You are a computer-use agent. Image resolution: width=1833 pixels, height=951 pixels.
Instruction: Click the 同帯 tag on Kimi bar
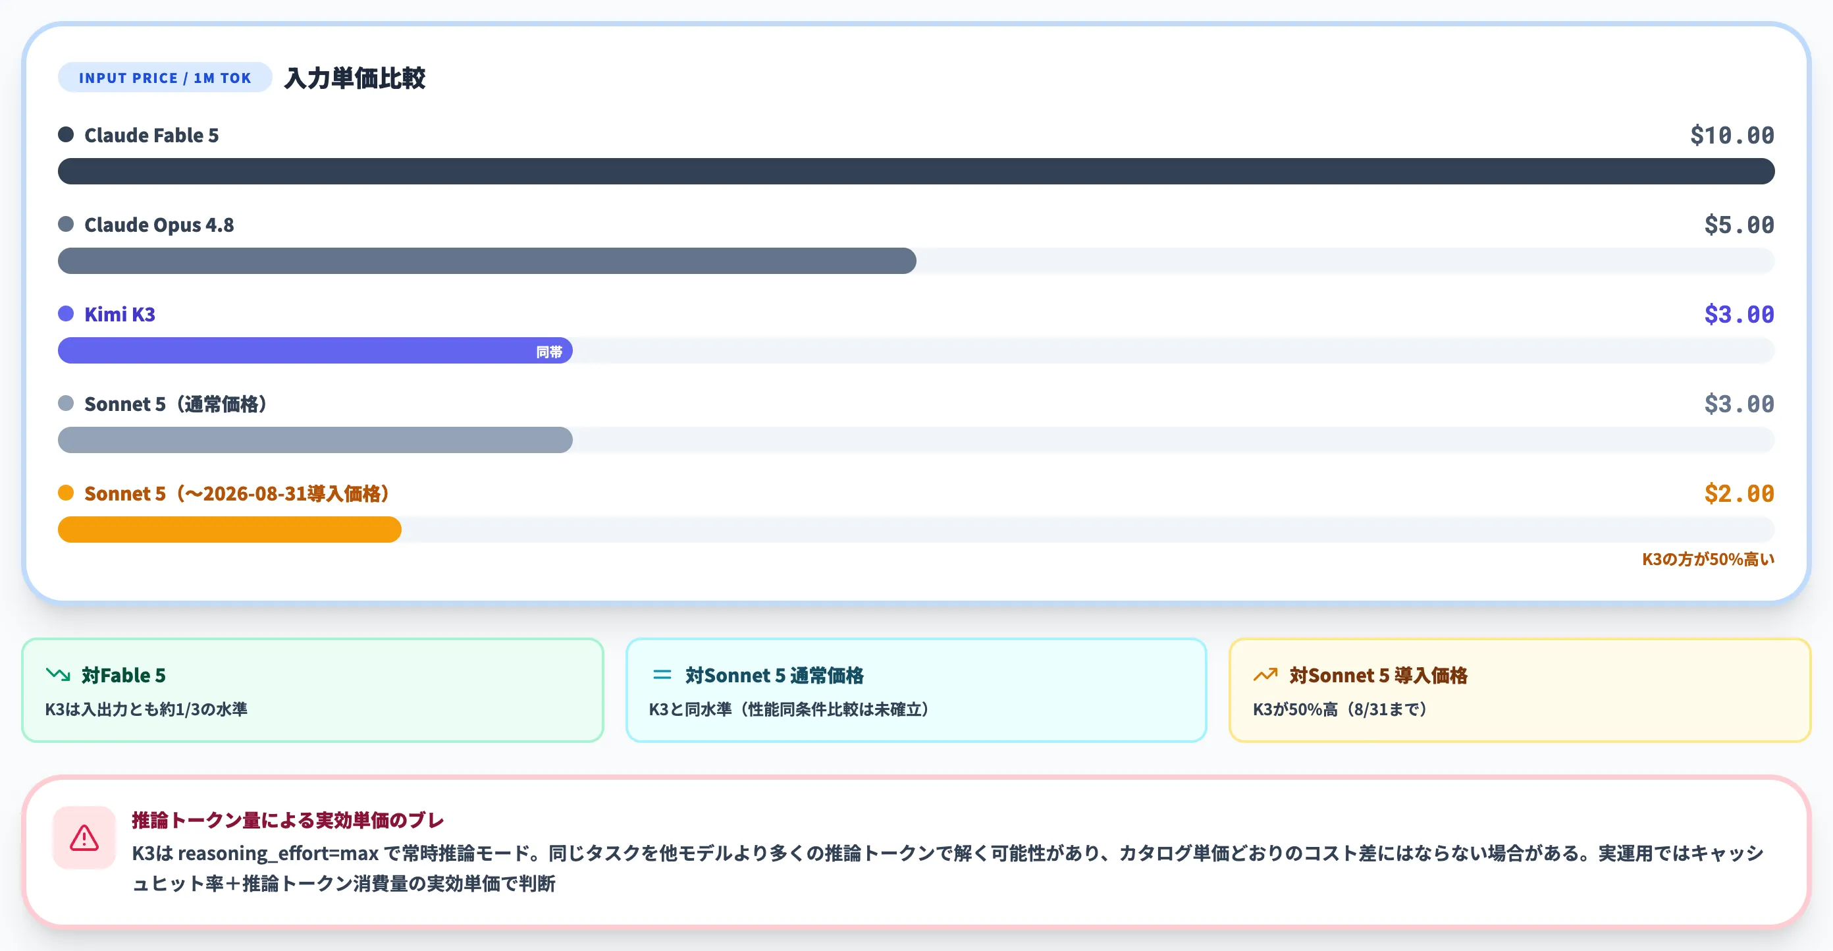click(x=548, y=352)
